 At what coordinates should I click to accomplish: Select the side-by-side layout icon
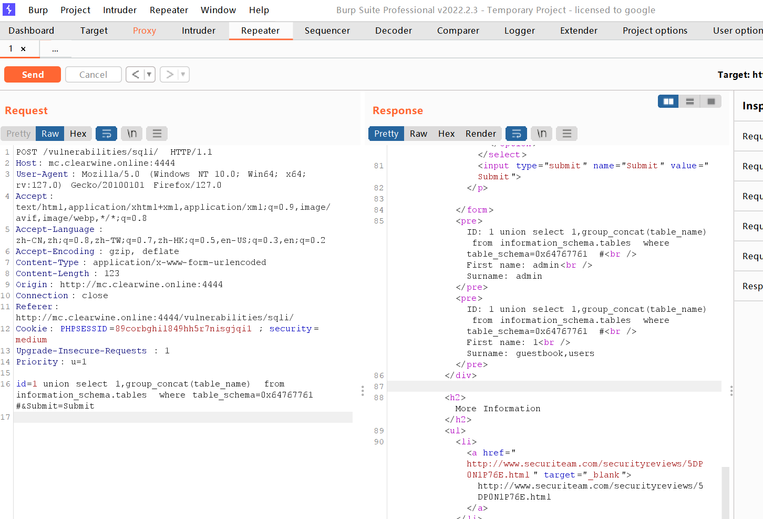(x=668, y=101)
